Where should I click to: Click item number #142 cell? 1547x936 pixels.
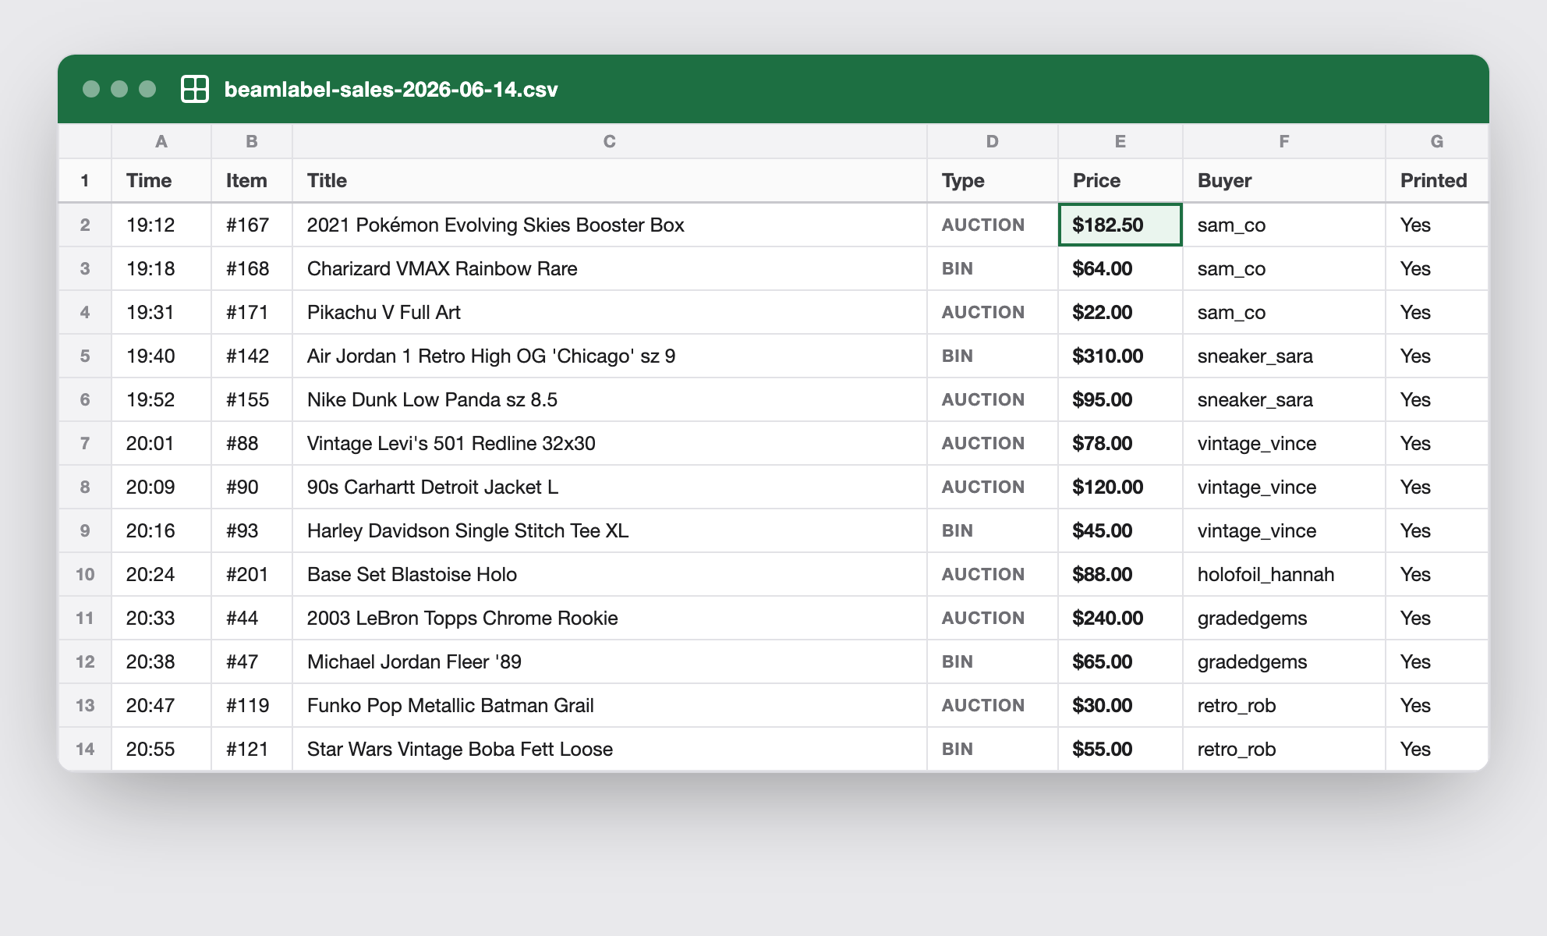[x=252, y=356]
